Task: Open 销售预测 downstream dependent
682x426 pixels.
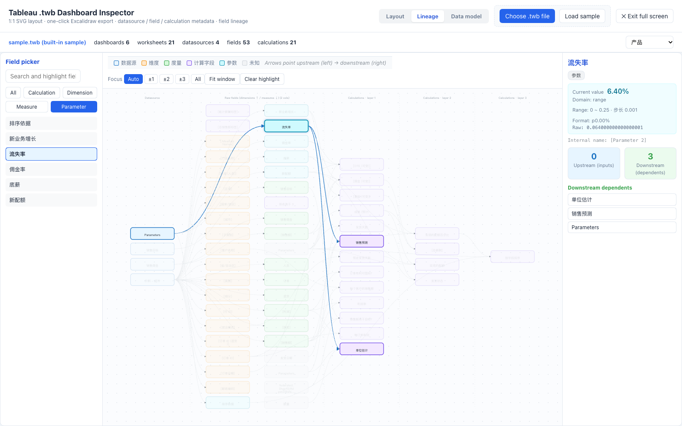Action: click(x=622, y=214)
